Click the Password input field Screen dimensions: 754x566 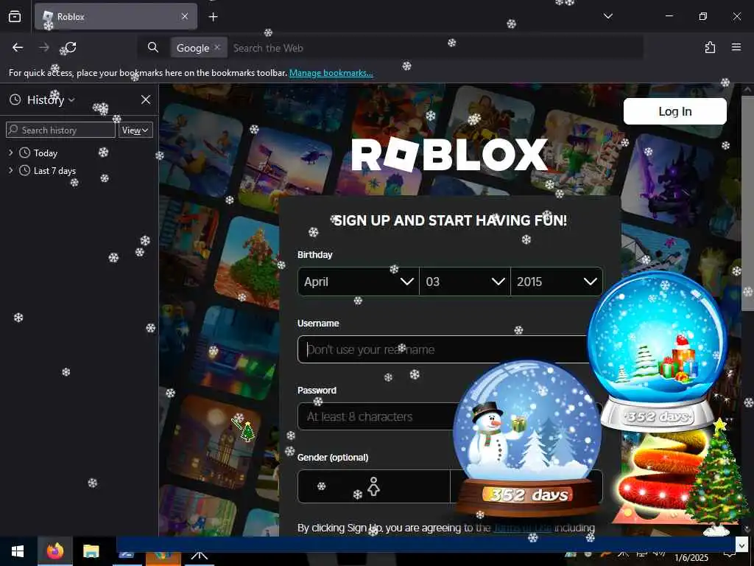click(x=376, y=416)
